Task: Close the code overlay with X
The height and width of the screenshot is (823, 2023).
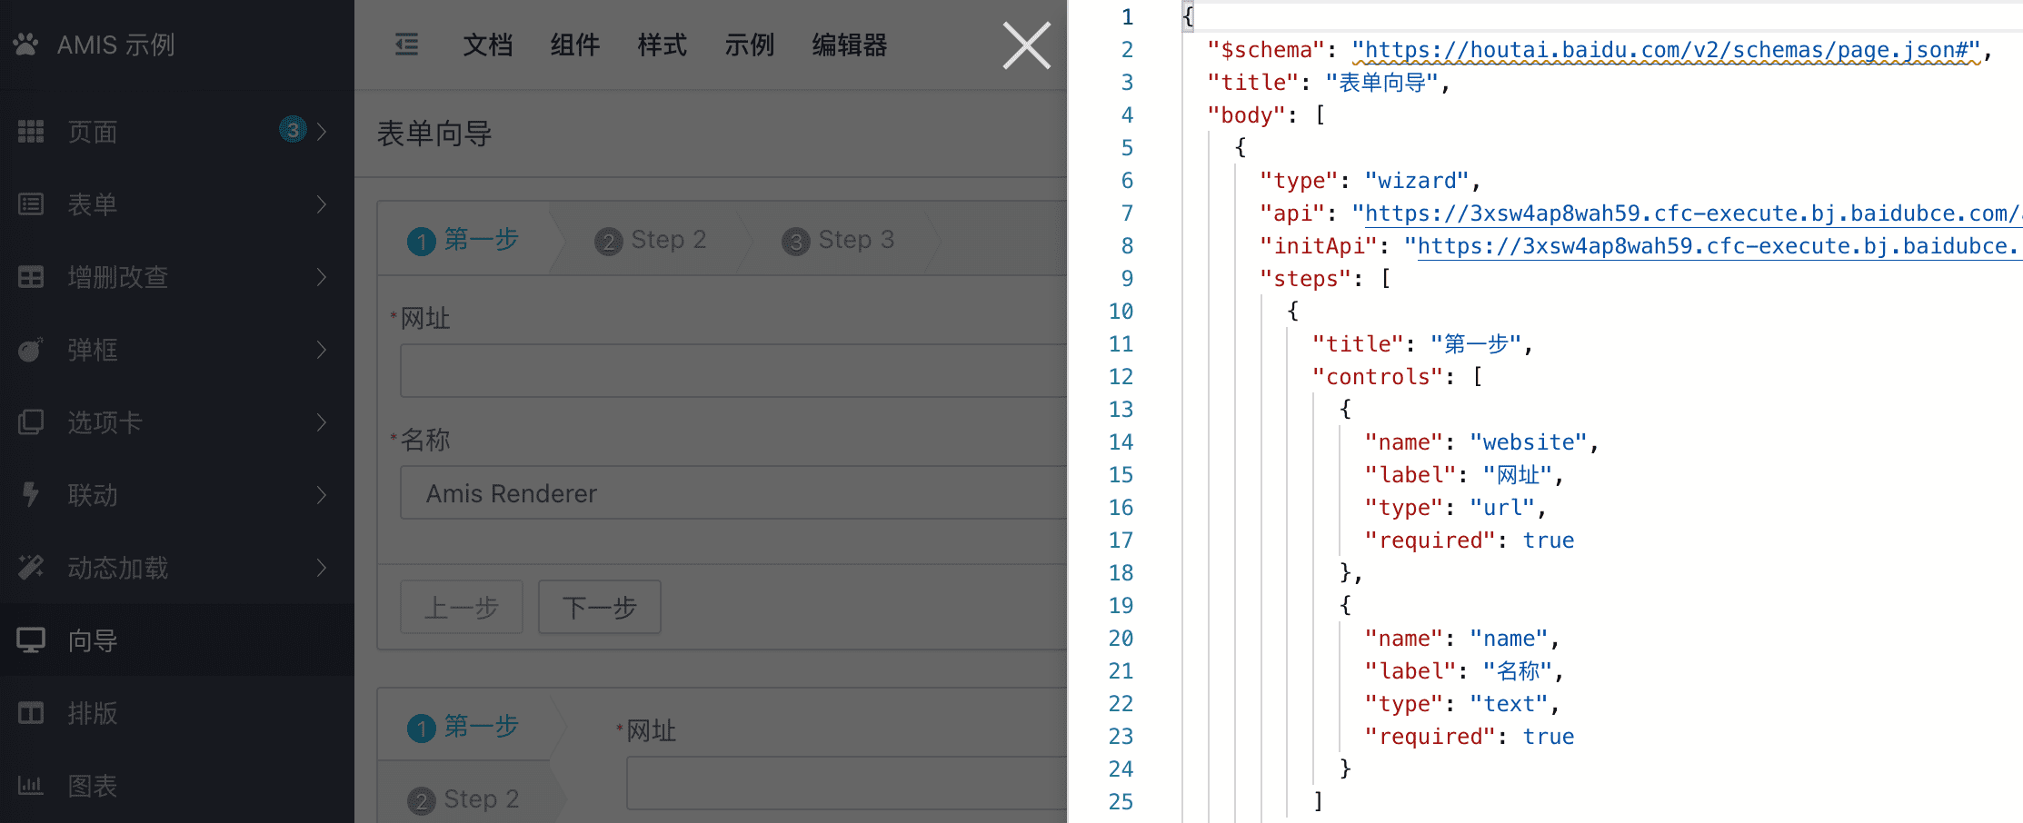Action: (x=1026, y=45)
